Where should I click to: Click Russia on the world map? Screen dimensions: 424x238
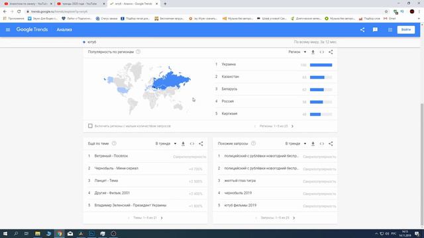tap(172, 79)
